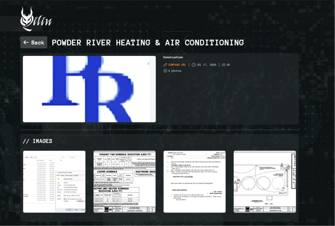
Task: Open the COMPANY URL link
Action: click(x=177, y=65)
